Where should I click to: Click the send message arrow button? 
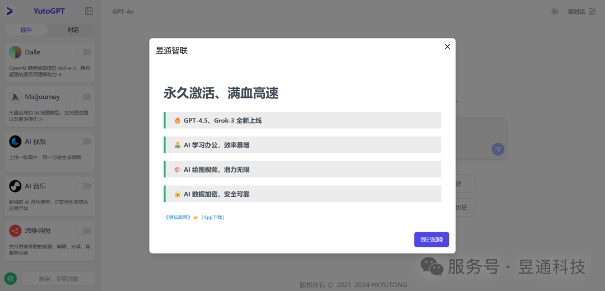tap(498, 149)
